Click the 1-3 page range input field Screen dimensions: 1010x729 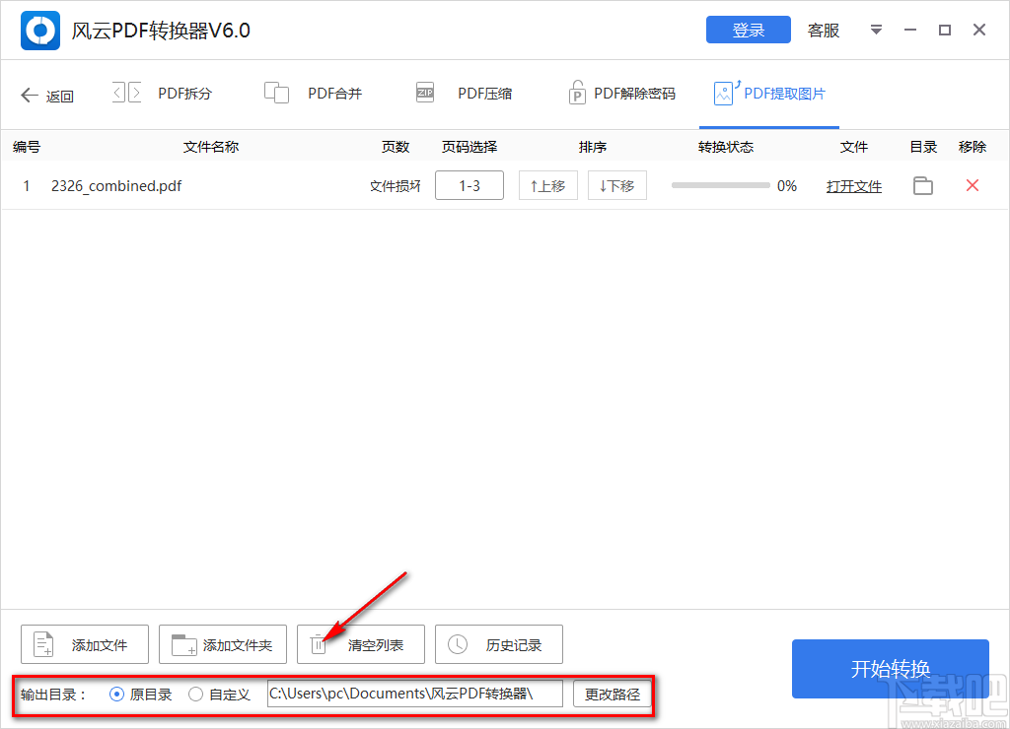pyautogui.click(x=469, y=185)
